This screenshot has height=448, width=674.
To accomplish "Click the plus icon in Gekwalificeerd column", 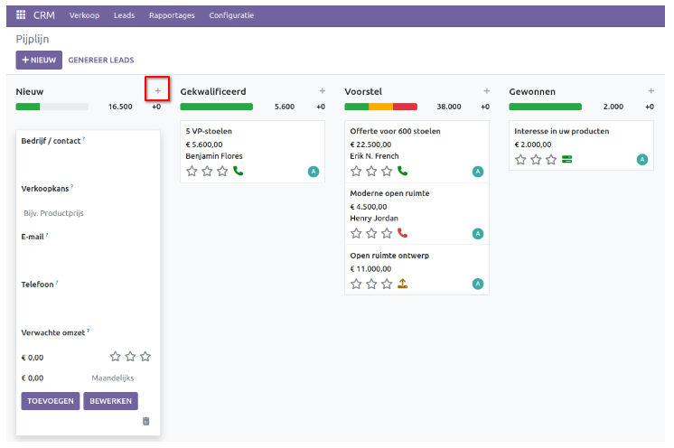I will point(322,91).
